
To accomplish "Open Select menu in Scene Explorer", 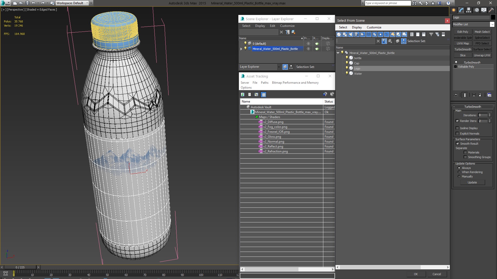I will tap(246, 26).
